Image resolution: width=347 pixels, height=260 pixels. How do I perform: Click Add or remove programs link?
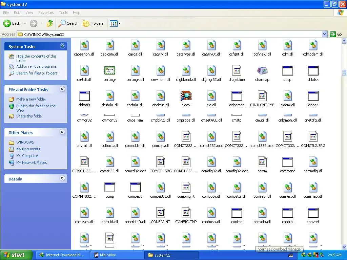click(37, 66)
